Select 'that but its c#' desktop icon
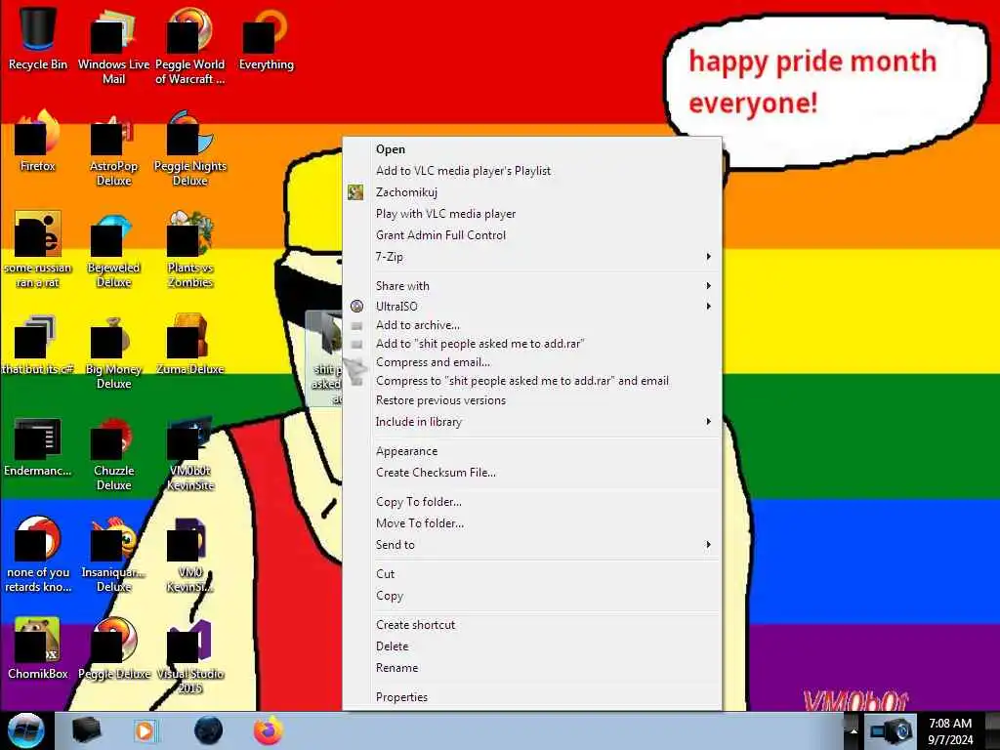 click(38, 345)
